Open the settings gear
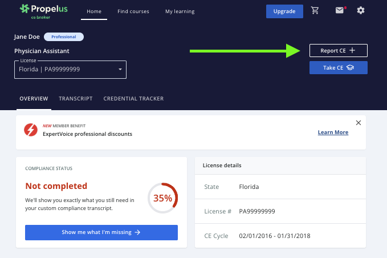This screenshot has width=387, height=258. click(x=360, y=11)
